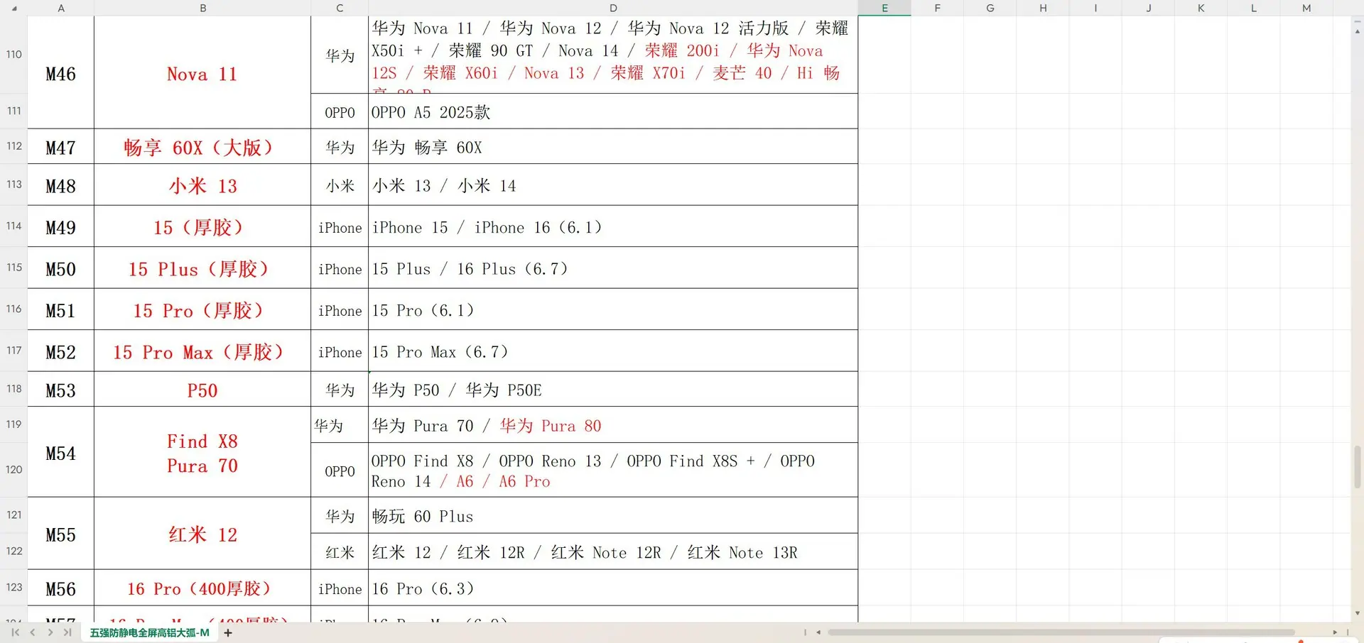Viewport: 1364px width, 643px height.
Task: Go to the previous sheet tab arrow
Action: pos(33,632)
